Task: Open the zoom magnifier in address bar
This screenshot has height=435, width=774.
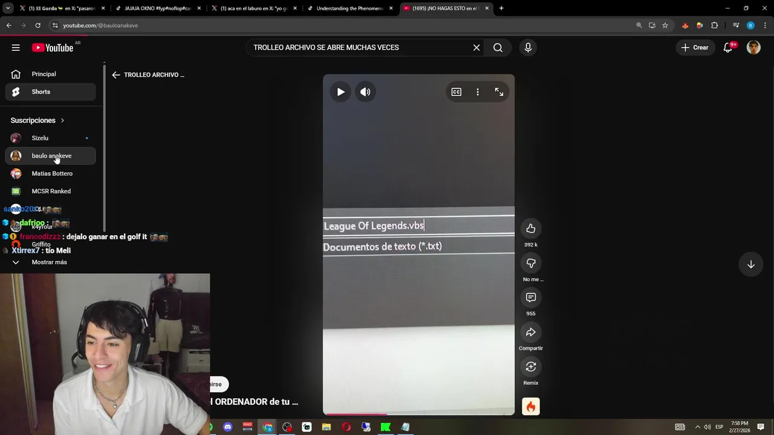Action: click(639, 25)
